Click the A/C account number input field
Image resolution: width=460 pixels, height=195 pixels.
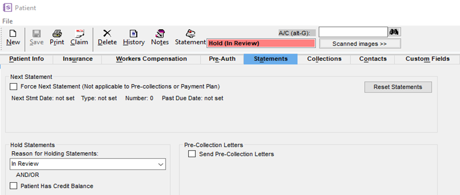353,32
